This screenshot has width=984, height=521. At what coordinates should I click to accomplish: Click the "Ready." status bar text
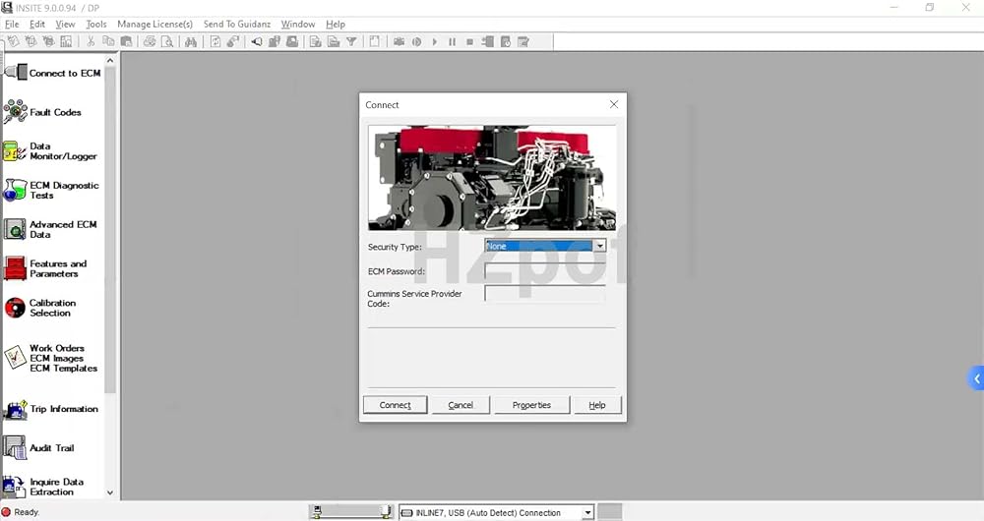click(27, 512)
